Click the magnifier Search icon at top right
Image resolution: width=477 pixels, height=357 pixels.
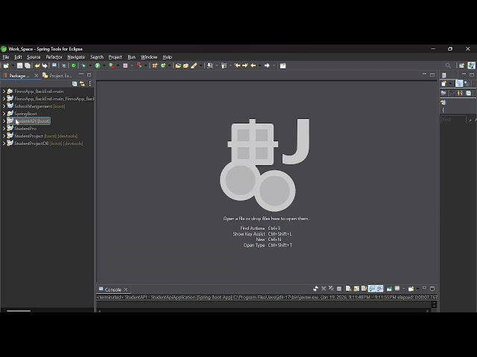(448, 65)
